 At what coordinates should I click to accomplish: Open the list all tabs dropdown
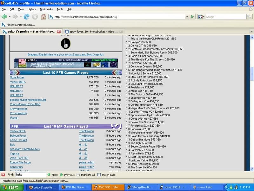click(x=251, y=31)
